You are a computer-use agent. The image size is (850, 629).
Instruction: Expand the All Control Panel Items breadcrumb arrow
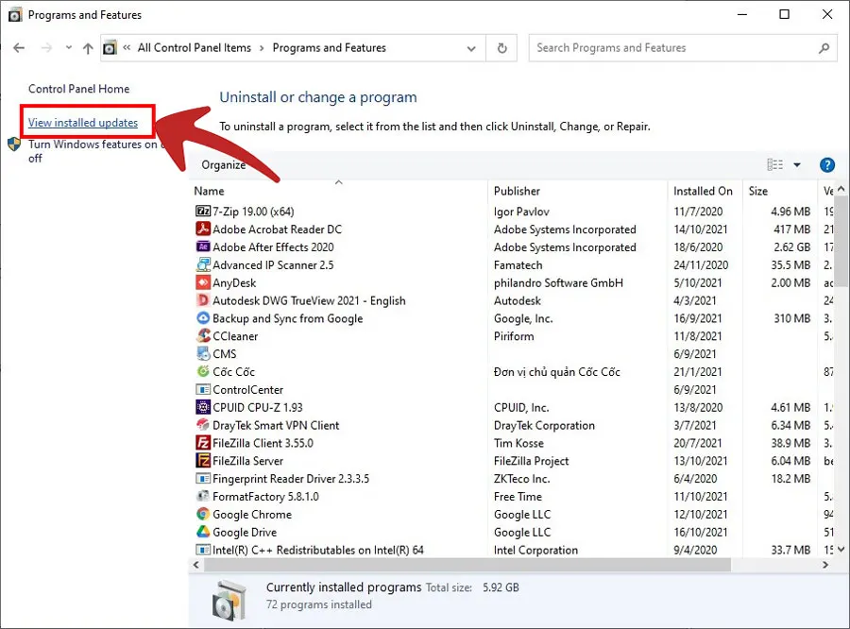[262, 48]
